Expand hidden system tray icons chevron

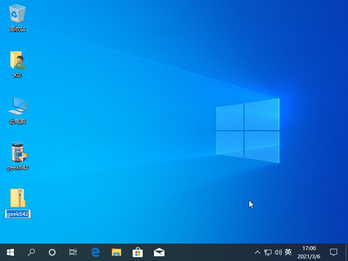point(258,252)
